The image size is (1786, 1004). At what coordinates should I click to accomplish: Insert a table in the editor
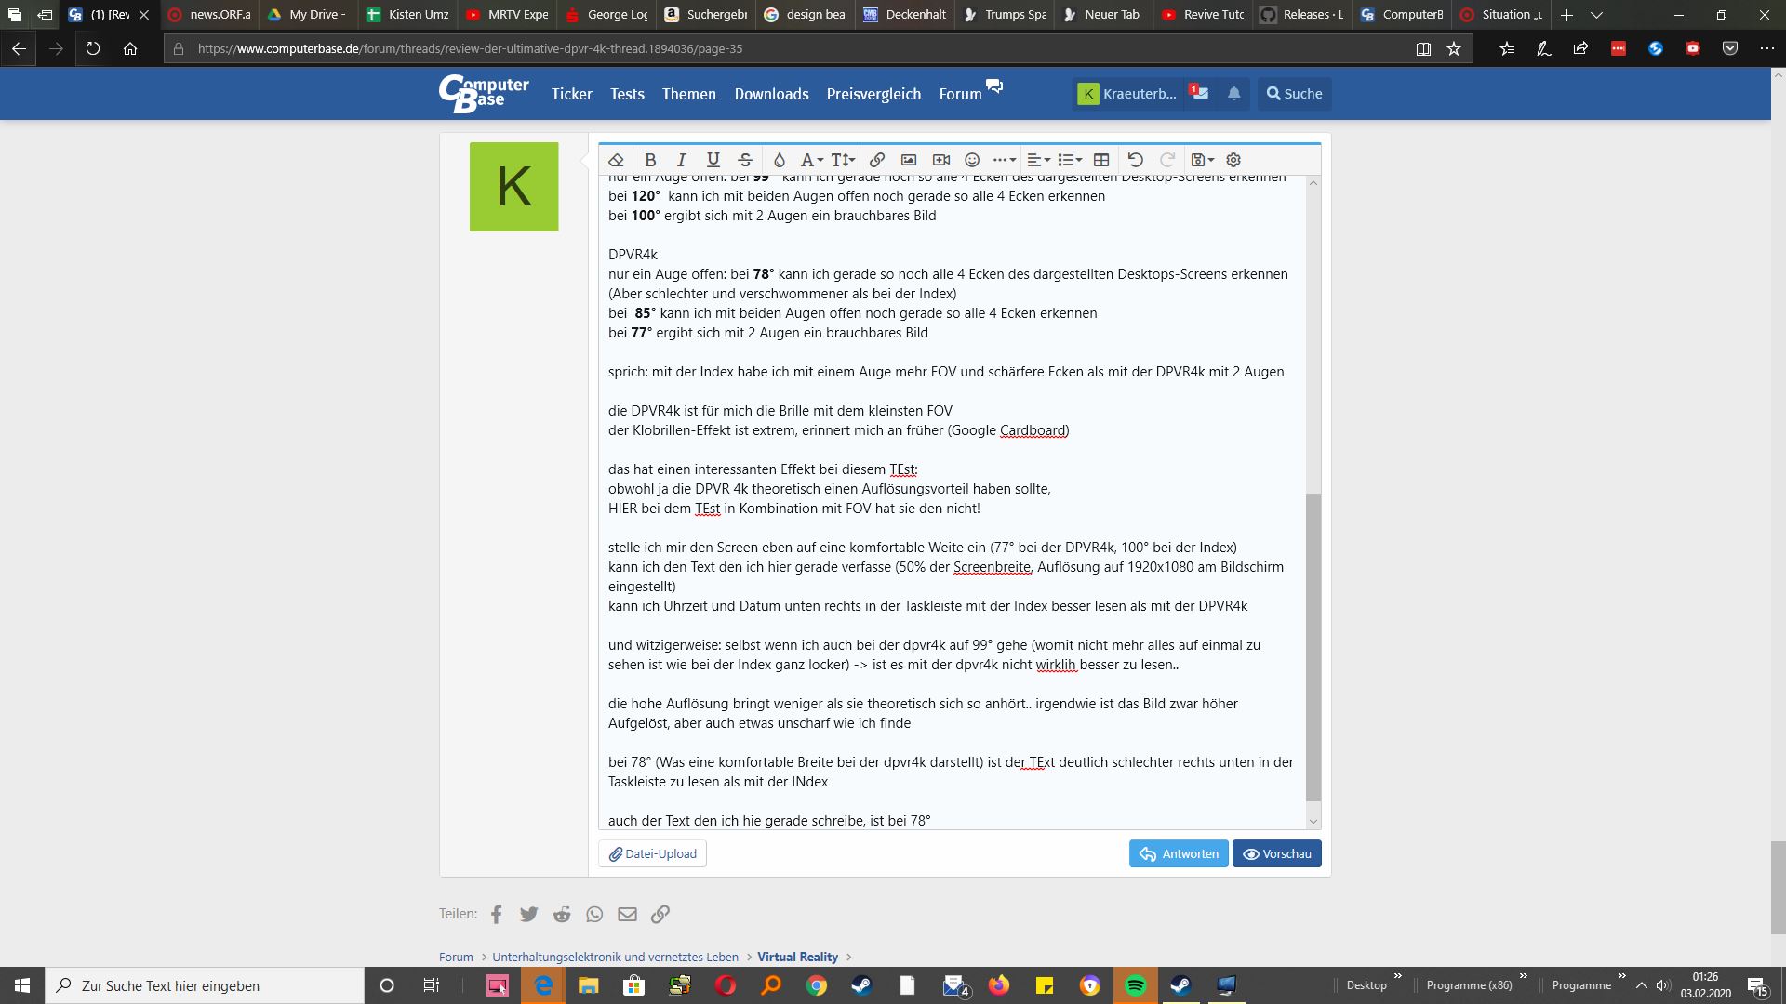pyautogui.click(x=1101, y=160)
